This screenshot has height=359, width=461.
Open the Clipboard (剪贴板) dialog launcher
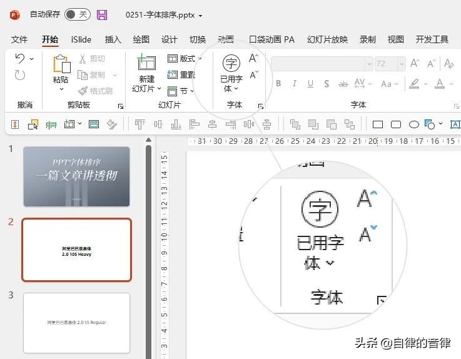click(x=121, y=106)
